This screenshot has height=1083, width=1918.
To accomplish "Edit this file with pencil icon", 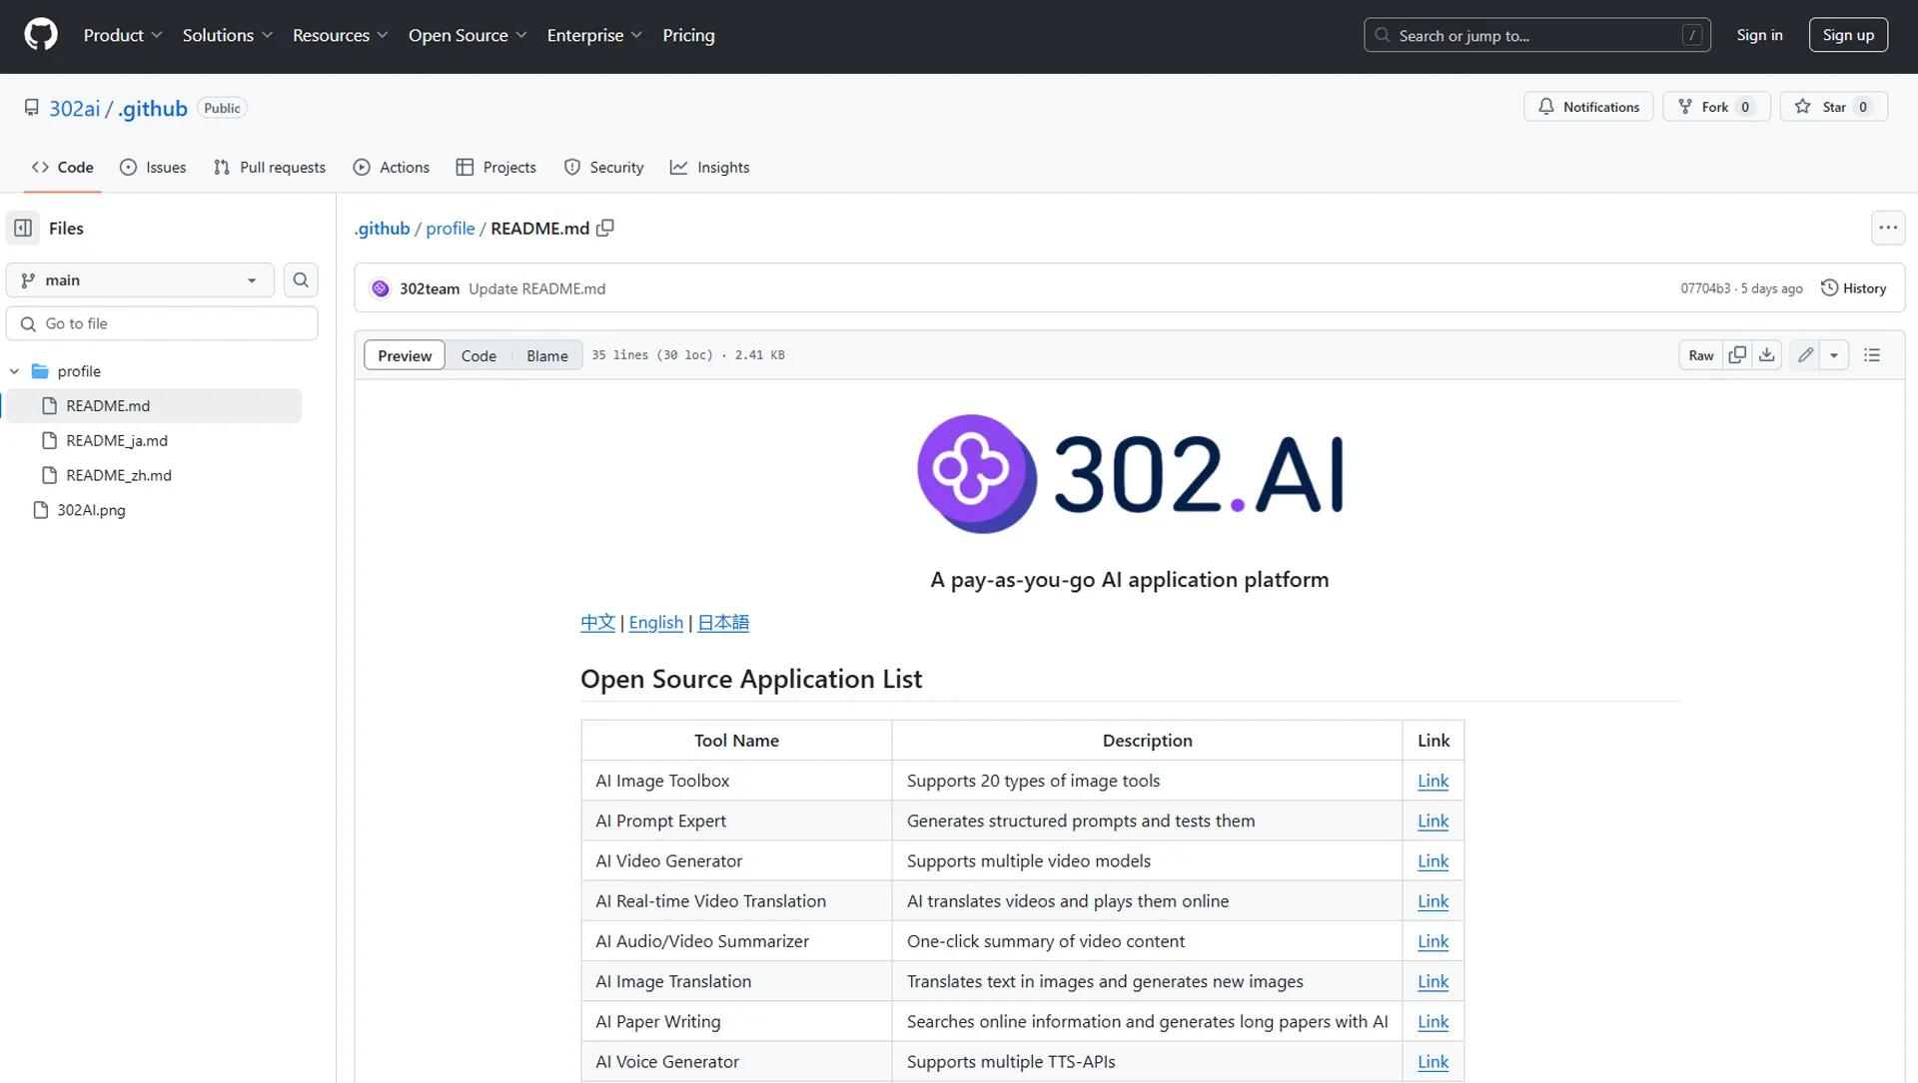I will coord(1805,355).
